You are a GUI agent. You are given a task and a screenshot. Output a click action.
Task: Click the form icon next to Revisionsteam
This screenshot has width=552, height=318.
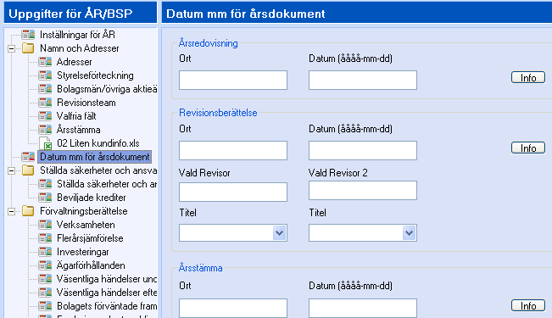pyautogui.click(x=45, y=103)
